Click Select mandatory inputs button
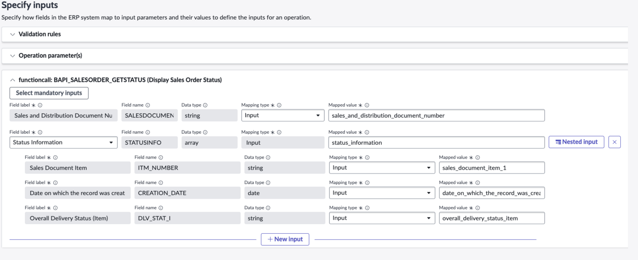The width and height of the screenshot is (638, 260). (49, 93)
